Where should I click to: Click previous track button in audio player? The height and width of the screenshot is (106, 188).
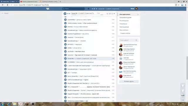point(68,14)
